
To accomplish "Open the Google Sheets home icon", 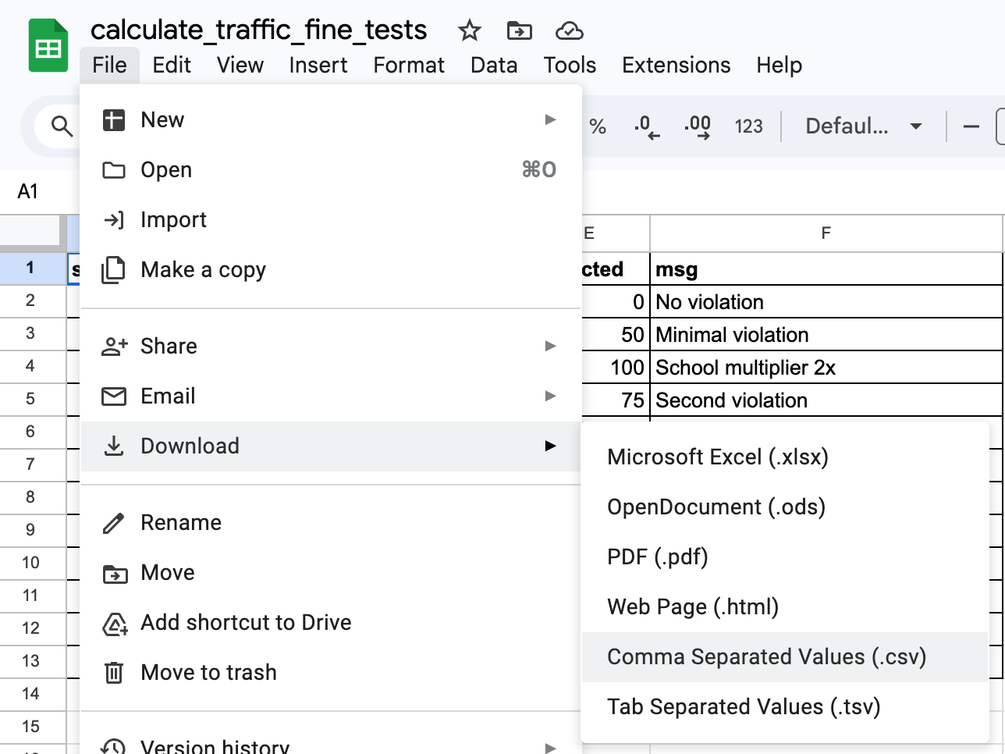I will (x=48, y=48).
